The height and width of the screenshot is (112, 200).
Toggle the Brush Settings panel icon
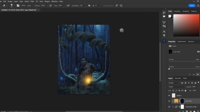18,6
